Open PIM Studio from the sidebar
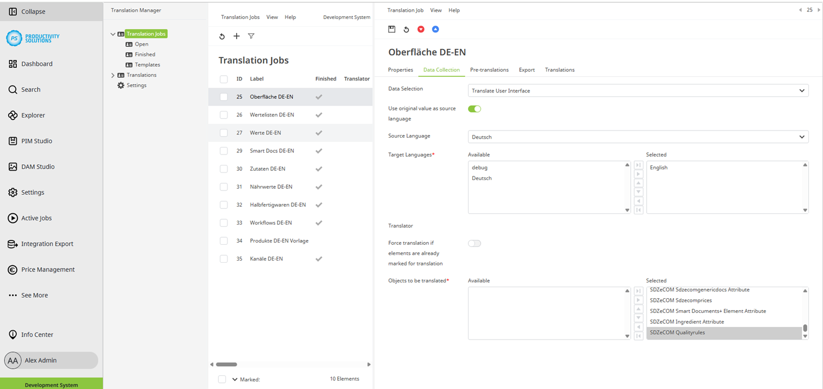823x389 pixels. point(36,141)
